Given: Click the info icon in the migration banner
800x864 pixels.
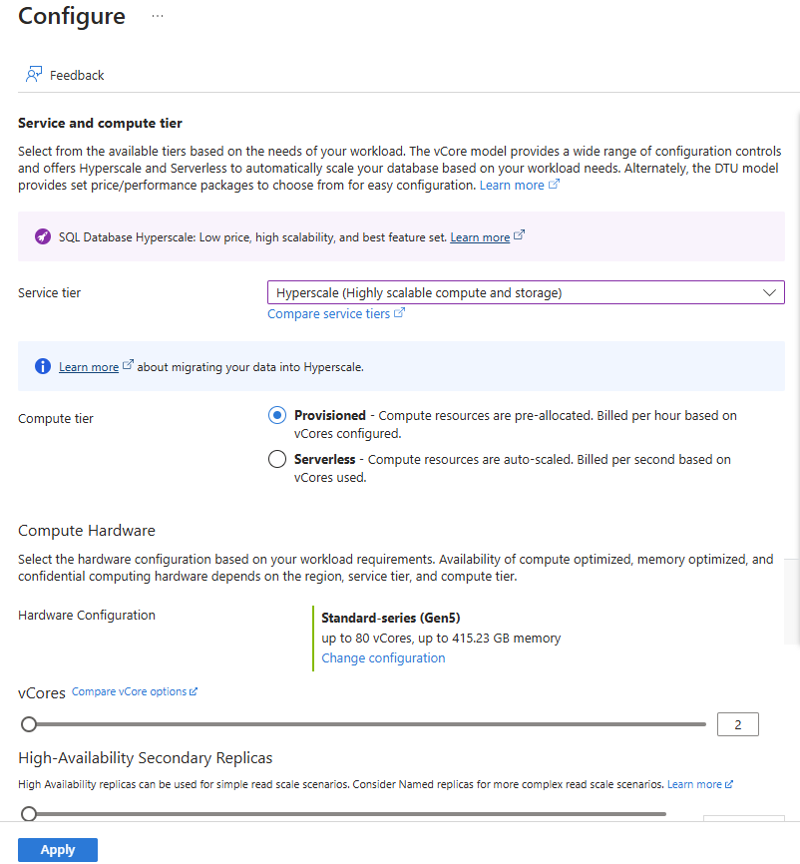Looking at the screenshot, I should click(41, 365).
